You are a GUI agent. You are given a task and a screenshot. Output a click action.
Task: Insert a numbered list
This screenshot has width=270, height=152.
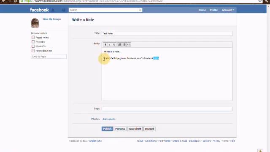point(119,45)
